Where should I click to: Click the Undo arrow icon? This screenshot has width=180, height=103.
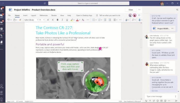click(x=9, y=20)
